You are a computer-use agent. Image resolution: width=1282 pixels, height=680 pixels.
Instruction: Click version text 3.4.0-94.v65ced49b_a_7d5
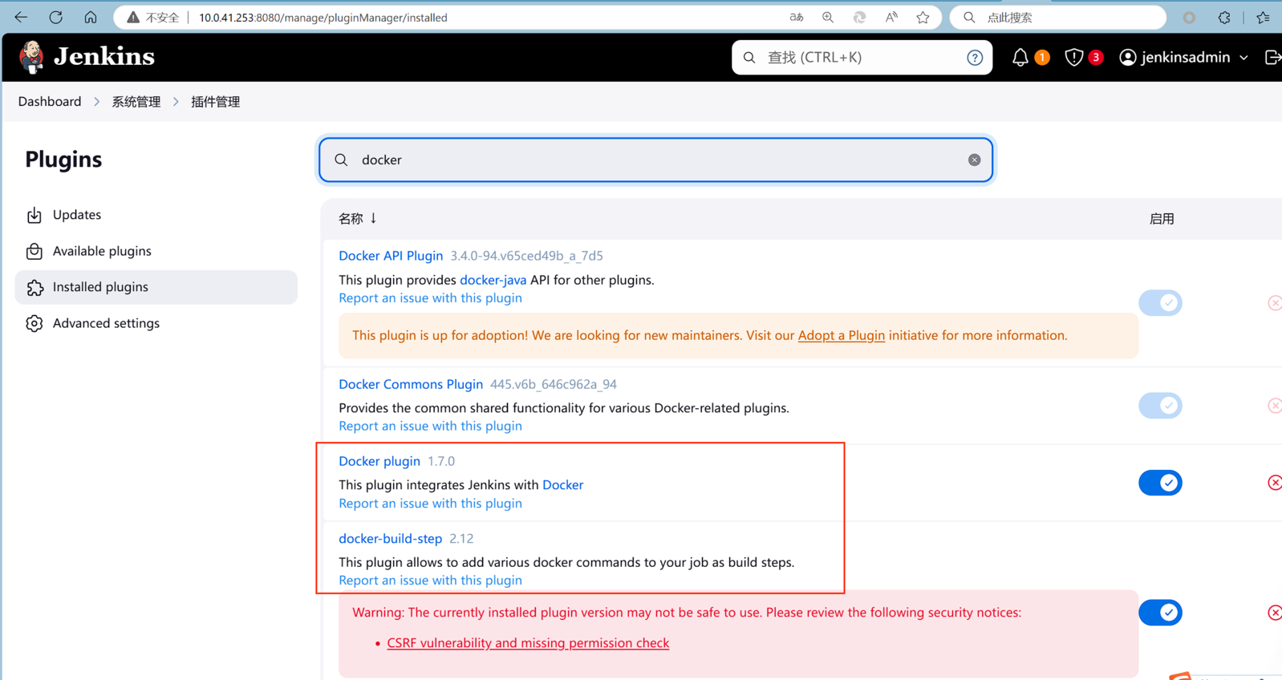(x=526, y=256)
